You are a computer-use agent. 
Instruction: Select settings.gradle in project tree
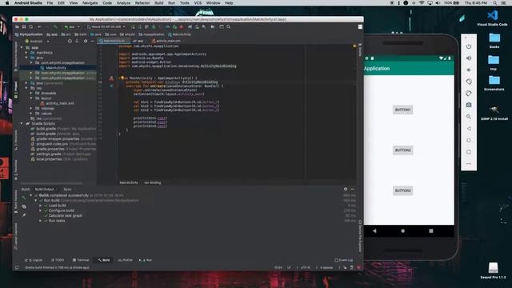tap(49, 154)
